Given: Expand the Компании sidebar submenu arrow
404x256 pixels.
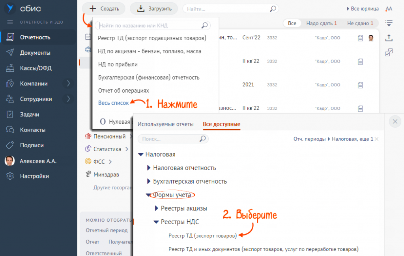Looking at the screenshot, I should [68, 83].
